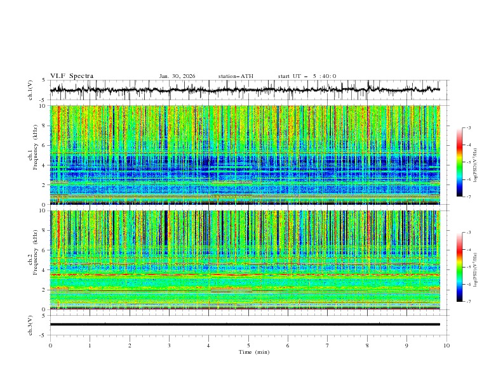Click the "10" tick on ch.1 frequency axis
Viewport: 503px width, 388px height.
pos(44,106)
